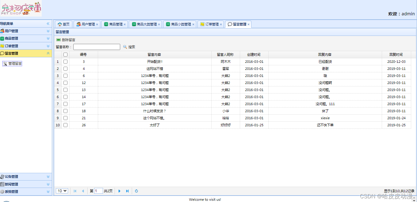This screenshot has height=202, width=417.
Task: Go to next page of results
Action: point(120,191)
